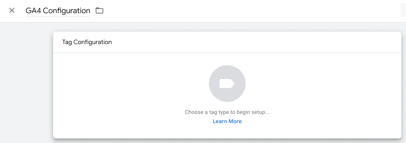Click the Tag Configuration heading
Viewport: 406px width, 143px height.
click(87, 42)
